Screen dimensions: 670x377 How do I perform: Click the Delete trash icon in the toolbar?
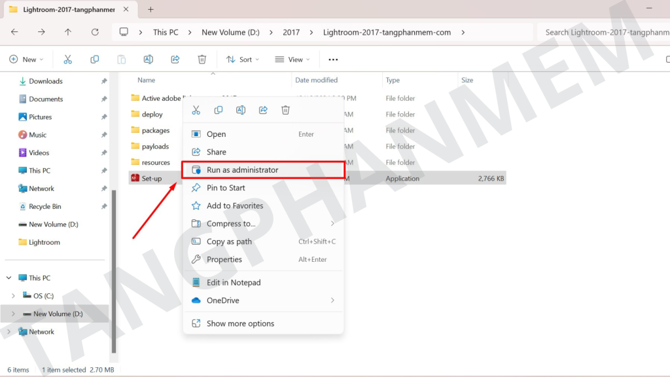tap(202, 60)
